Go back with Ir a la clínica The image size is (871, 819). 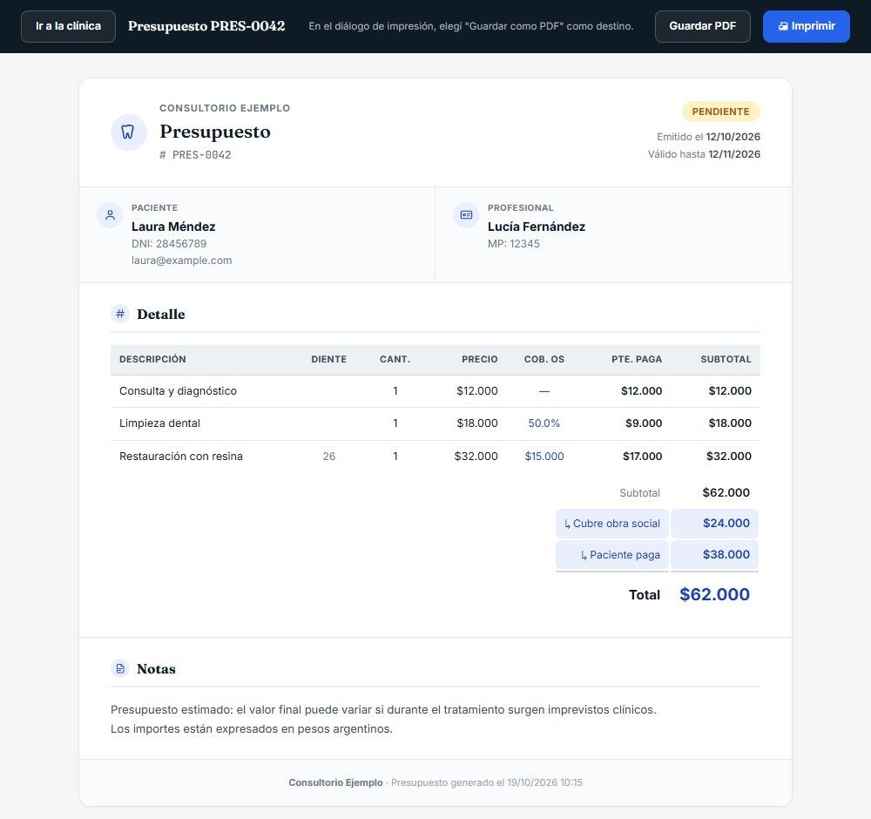(x=68, y=26)
